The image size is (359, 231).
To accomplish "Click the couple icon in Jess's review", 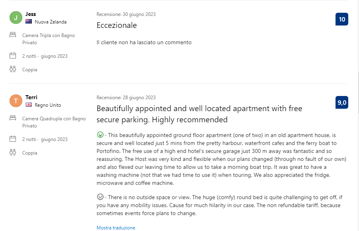I will tap(13, 69).
